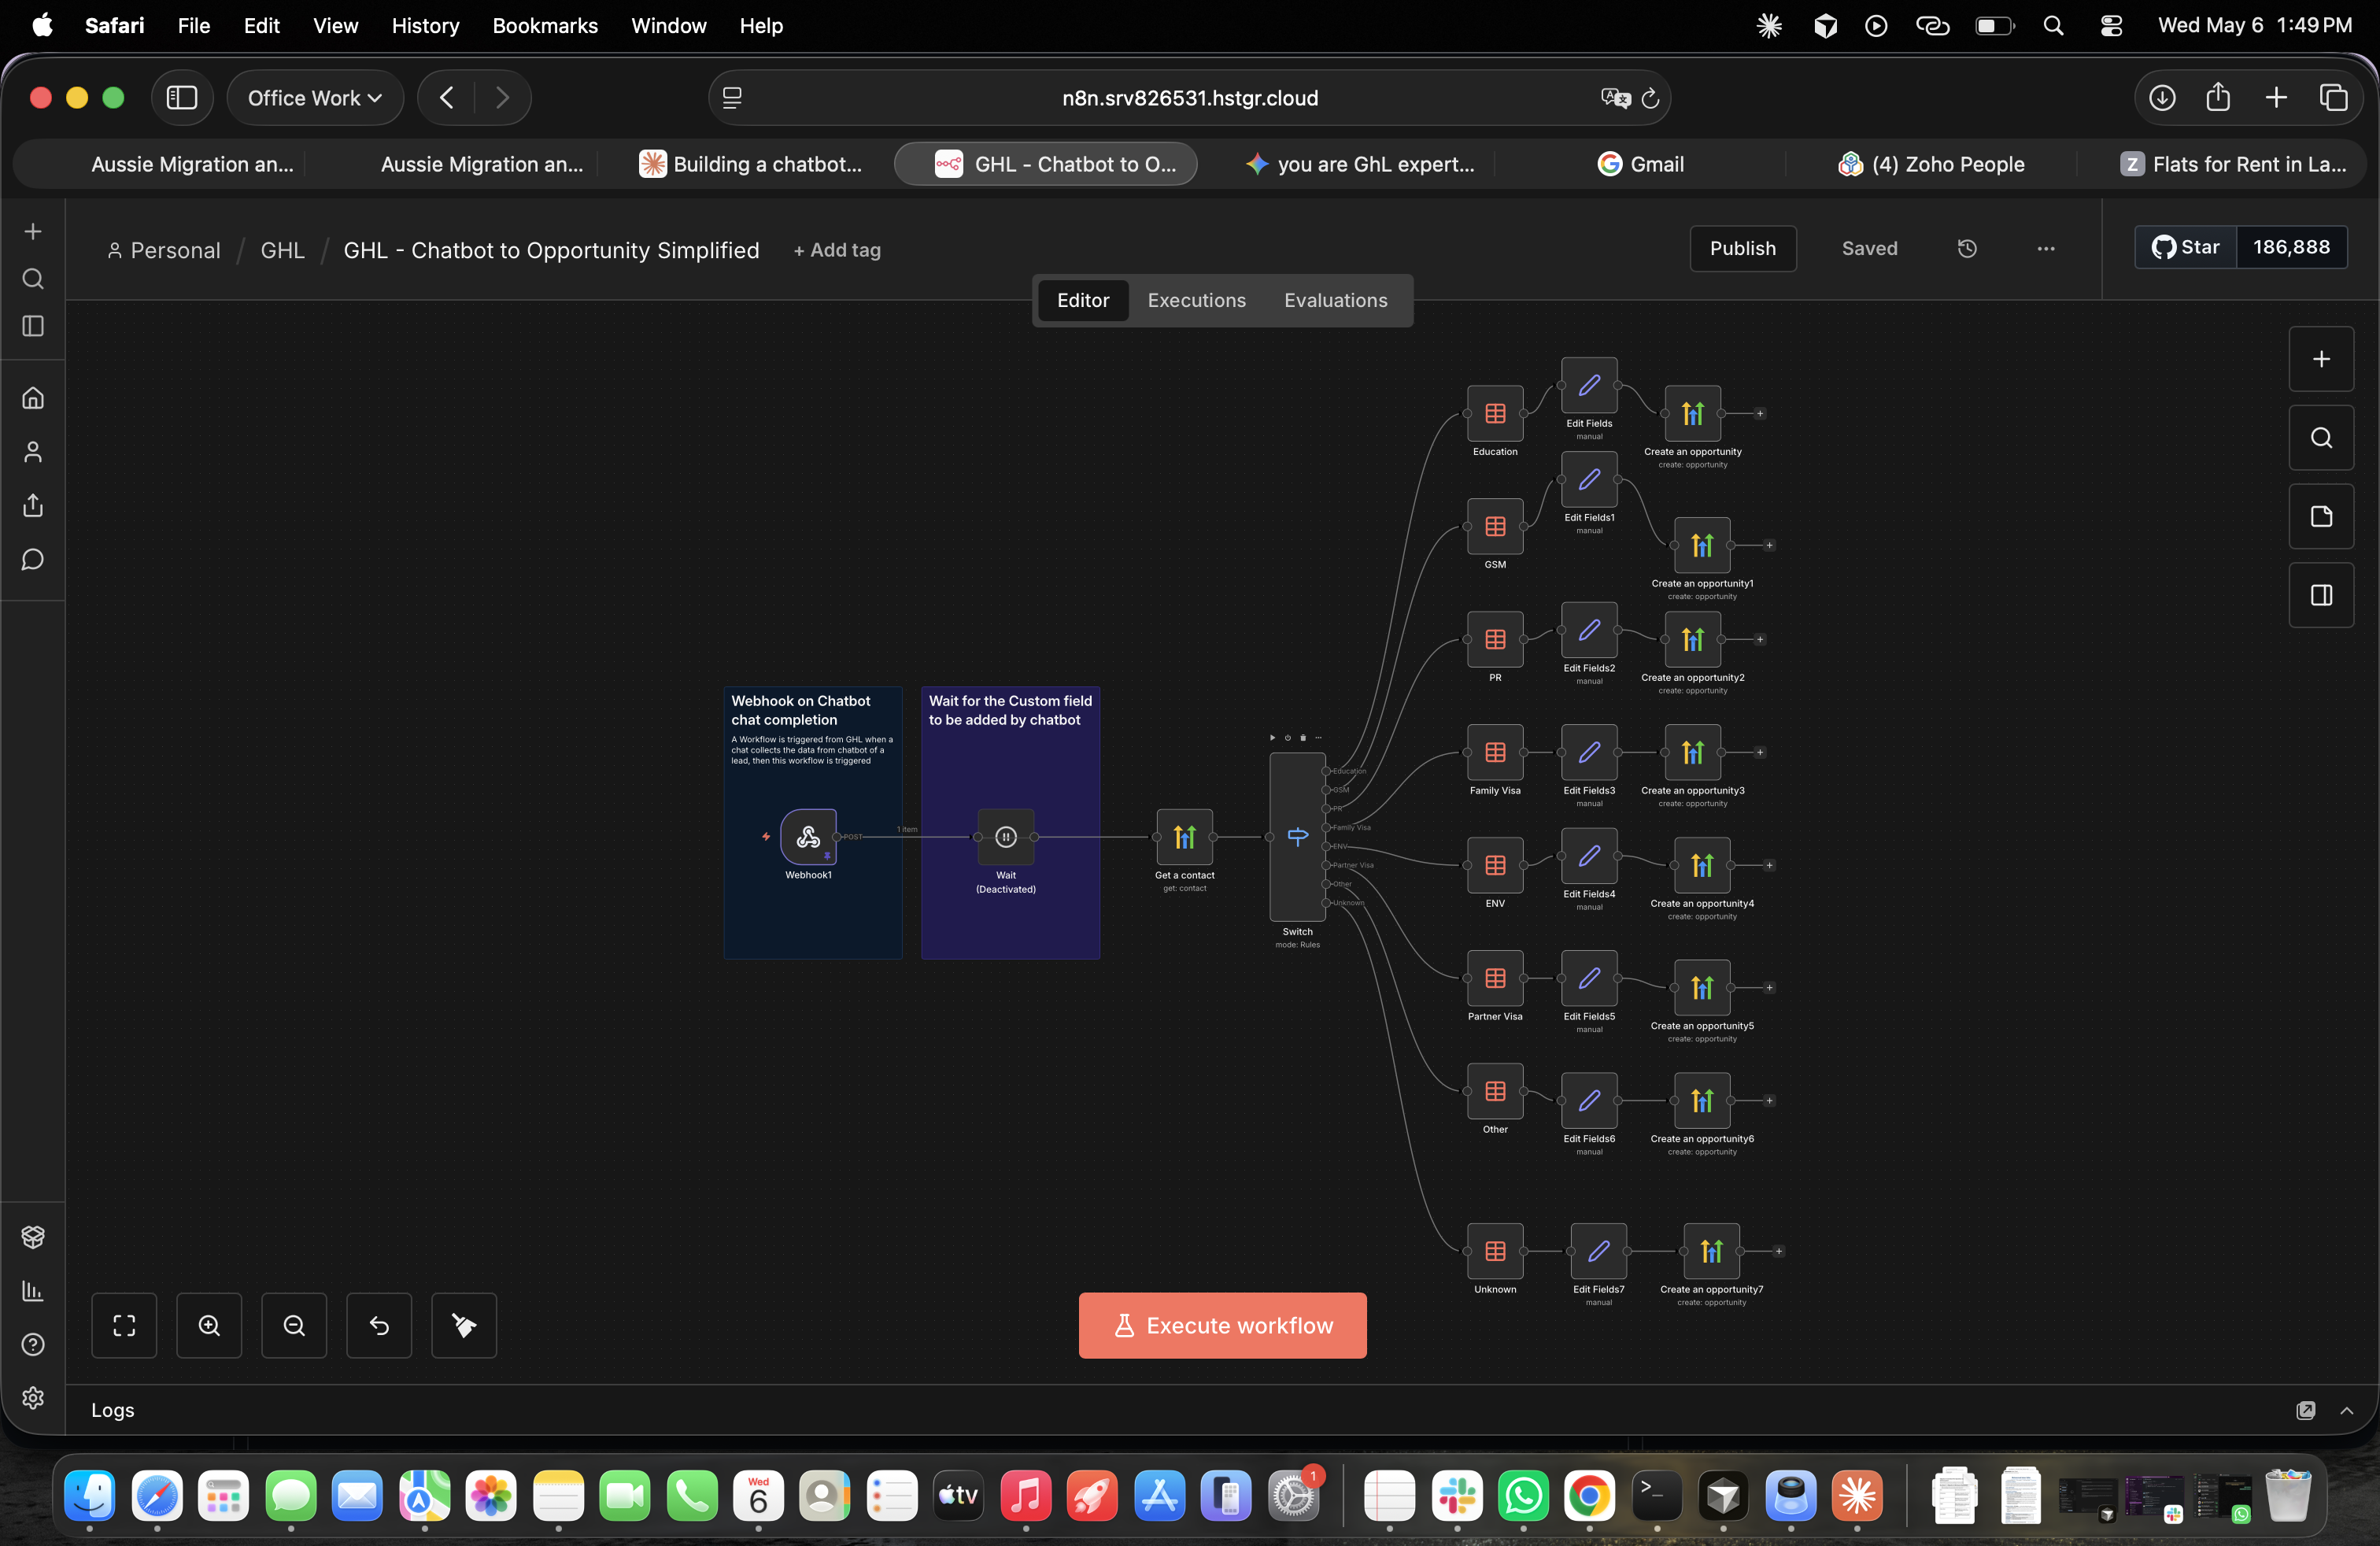The height and width of the screenshot is (1546, 2380).
Task: Expand the Logs panel chevron
Action: point(2346,1410)
